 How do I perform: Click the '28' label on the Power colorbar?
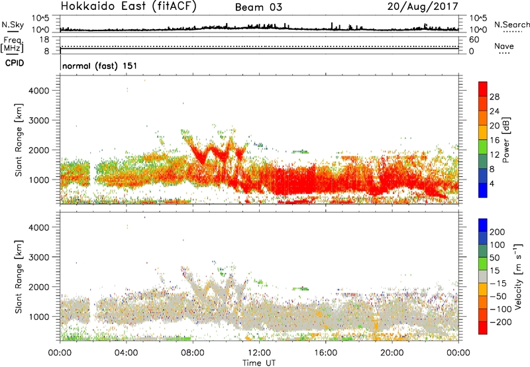tap(494, 97)
